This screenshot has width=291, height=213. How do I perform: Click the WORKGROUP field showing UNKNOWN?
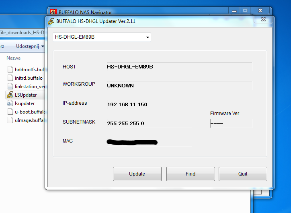point(179,85)
